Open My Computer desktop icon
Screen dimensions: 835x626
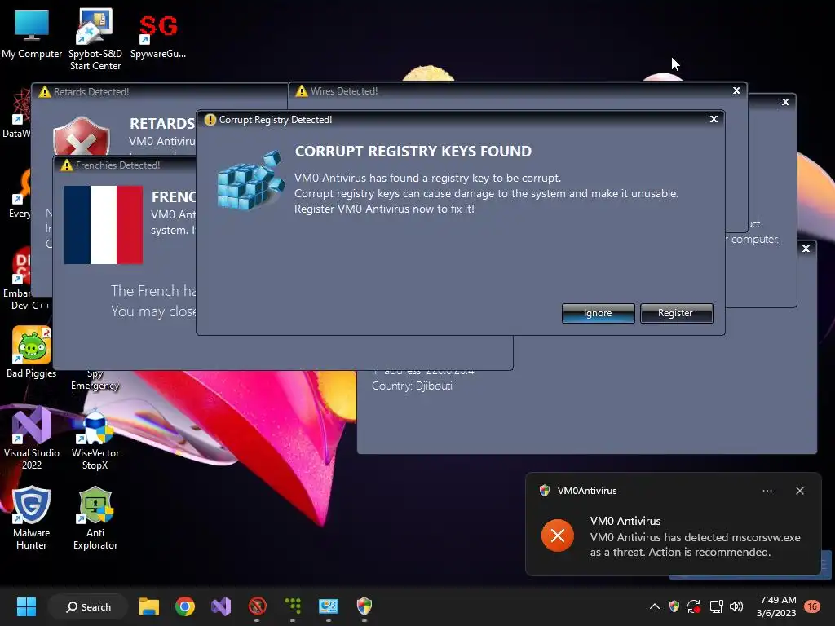pyautogui.click(x=32, y=34)
